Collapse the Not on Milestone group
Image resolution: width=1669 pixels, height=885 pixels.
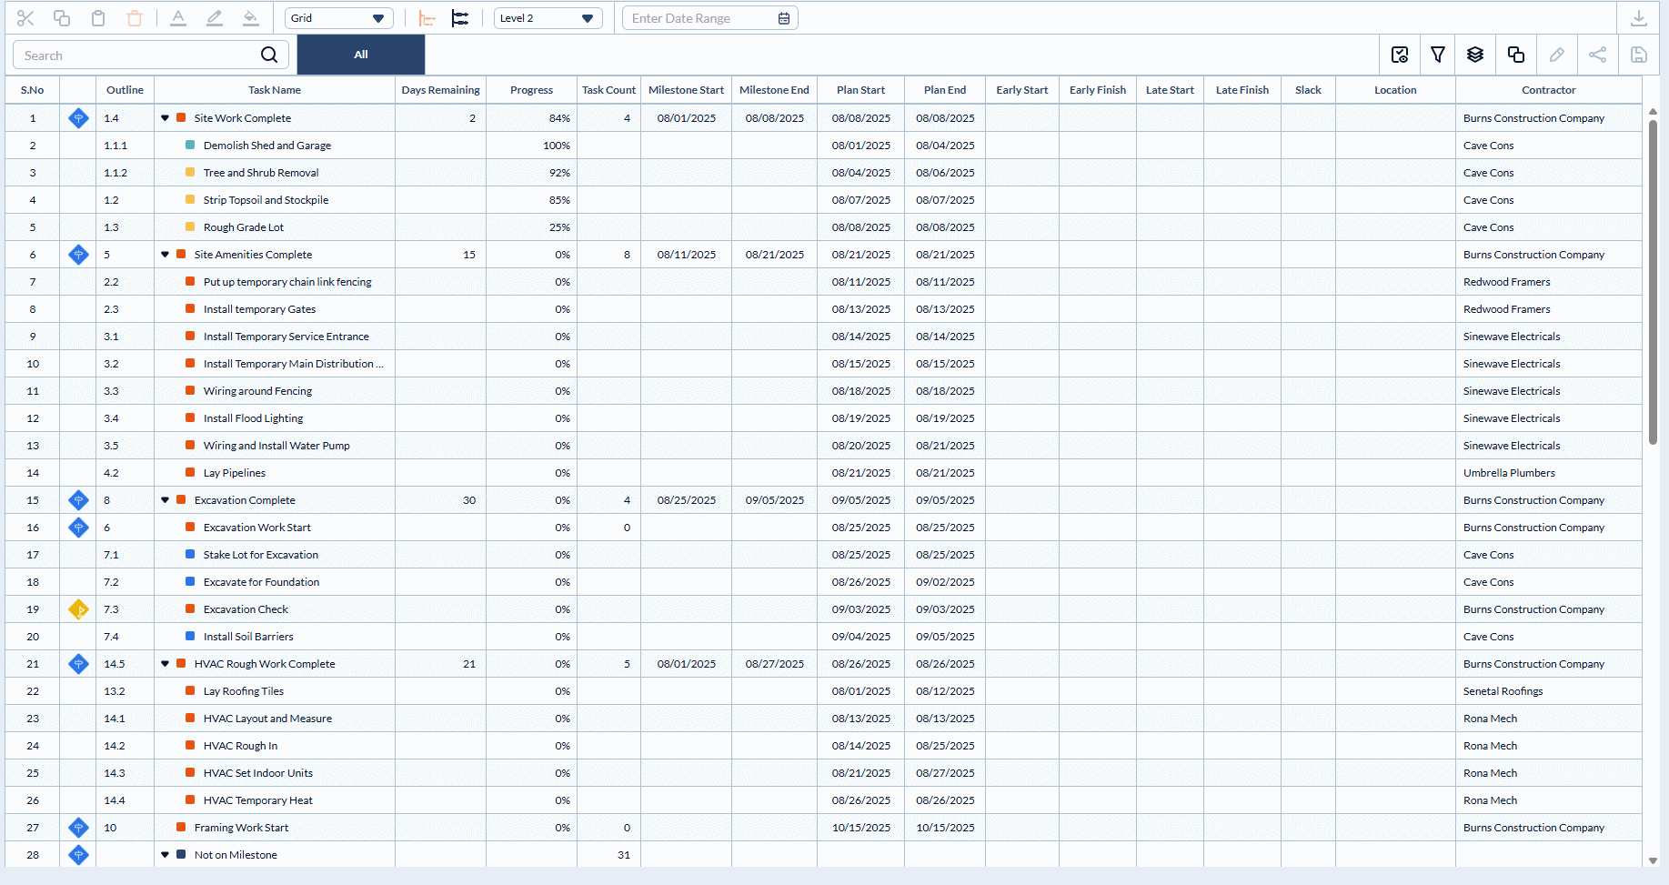coord(166,855)
